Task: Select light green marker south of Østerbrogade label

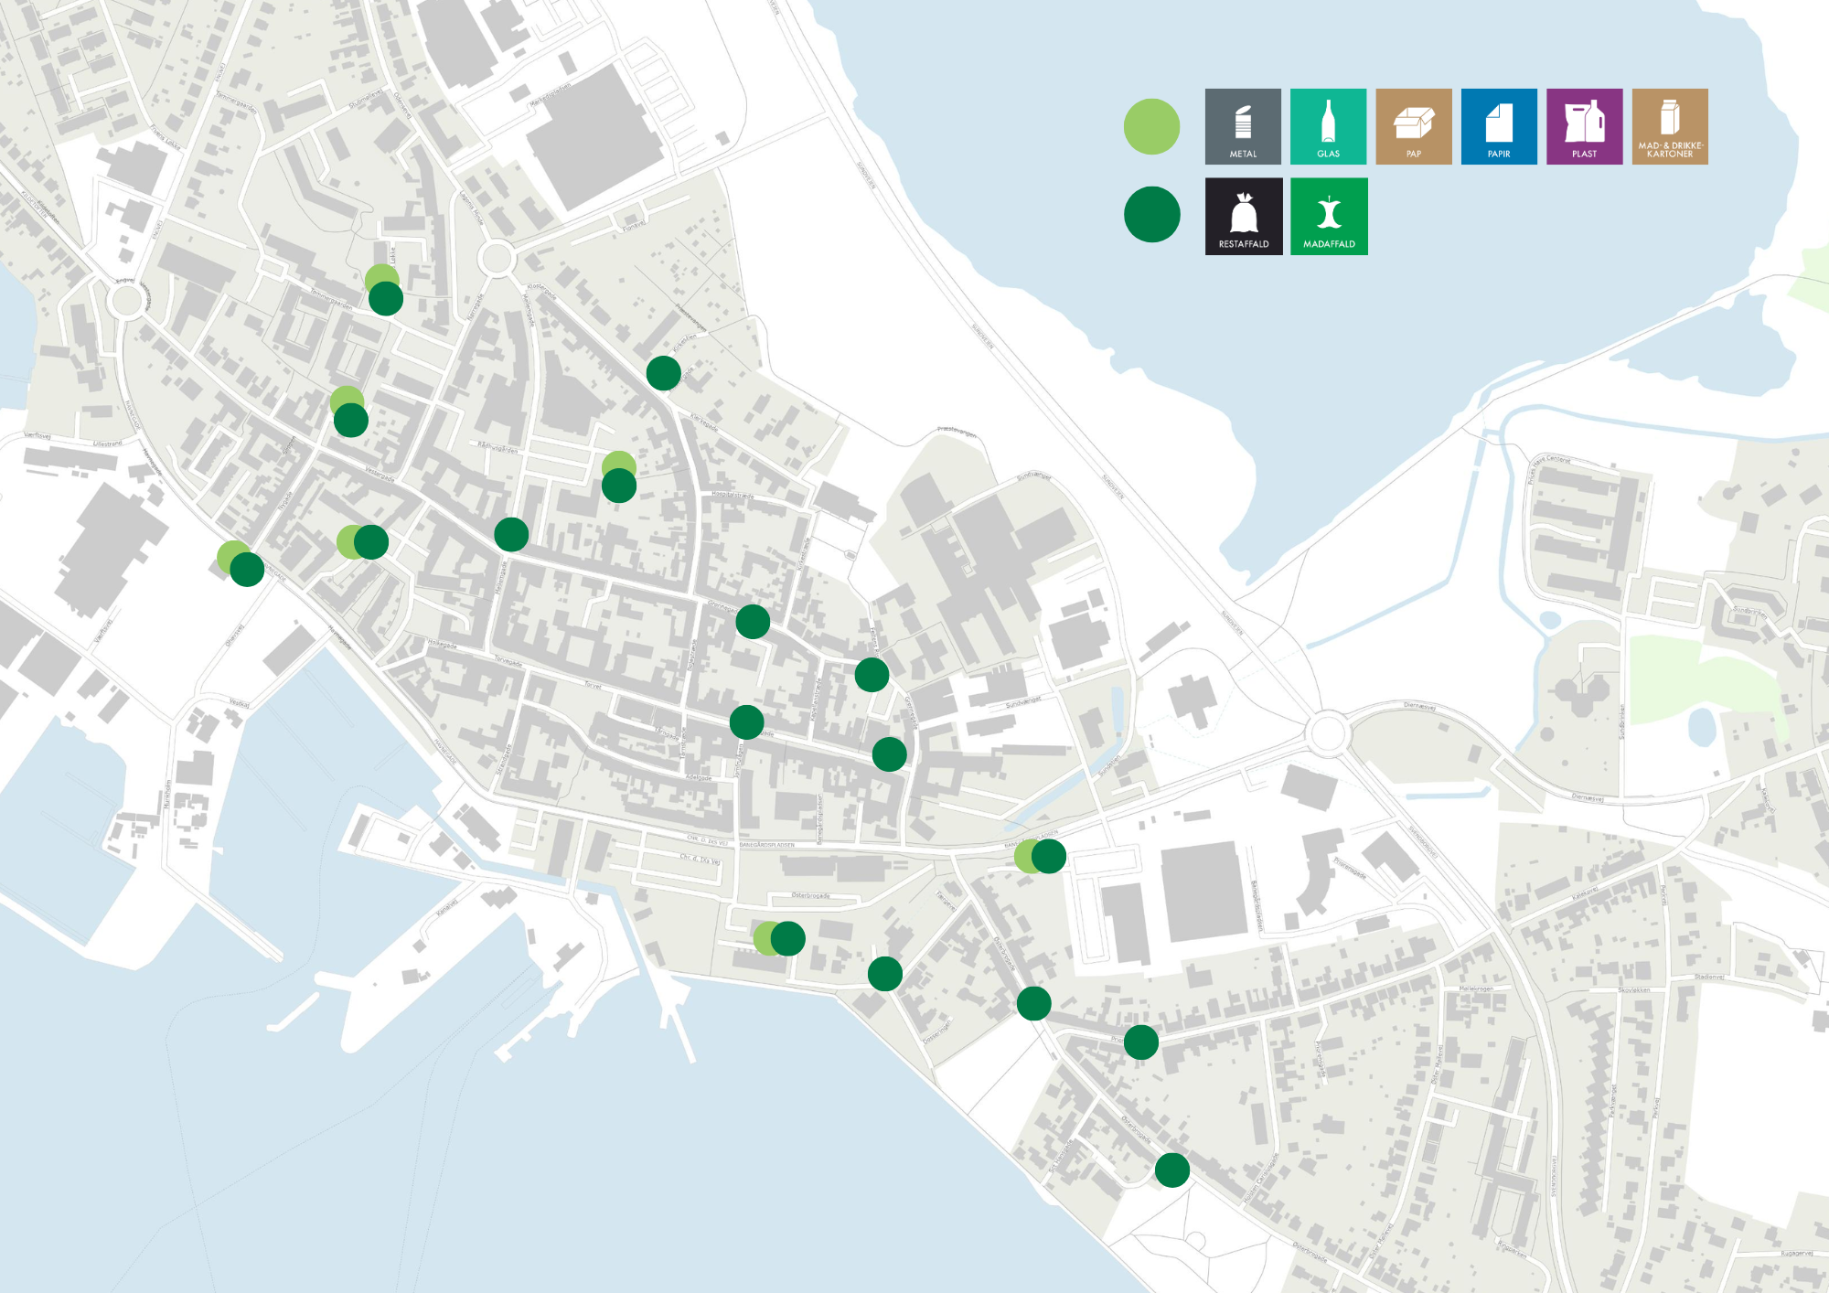Action: pos(763,938)
